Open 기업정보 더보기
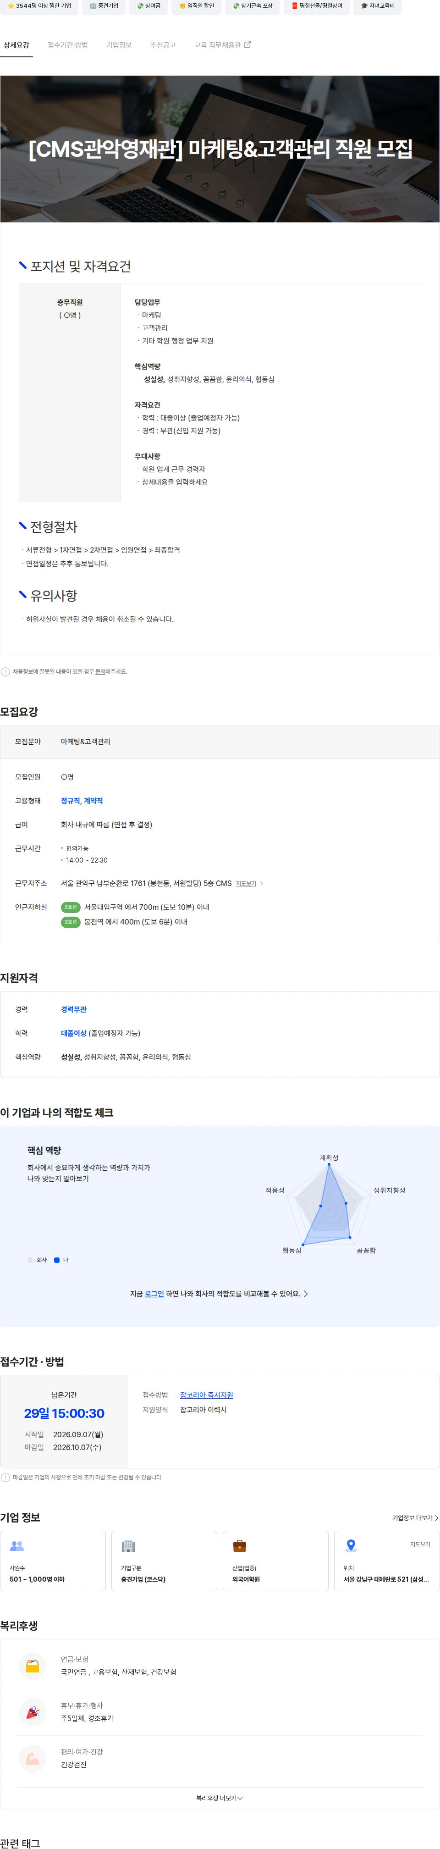The height and width of the screenshot is (1849, 440). pyautogui.click(x=415, y=1517)
